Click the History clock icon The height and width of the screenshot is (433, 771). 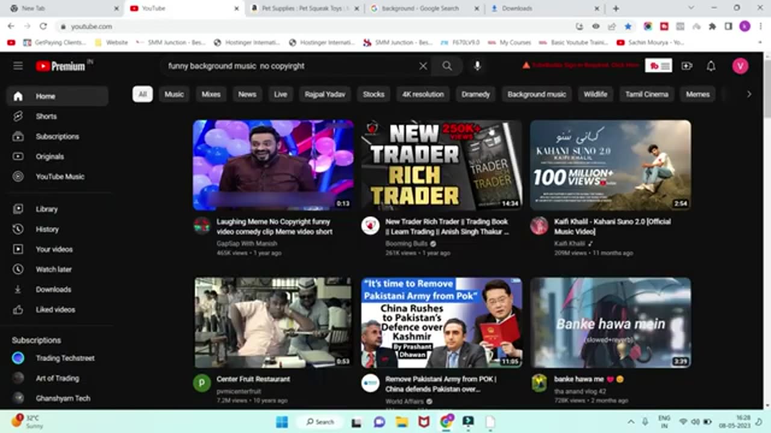[x=18, y=229]
